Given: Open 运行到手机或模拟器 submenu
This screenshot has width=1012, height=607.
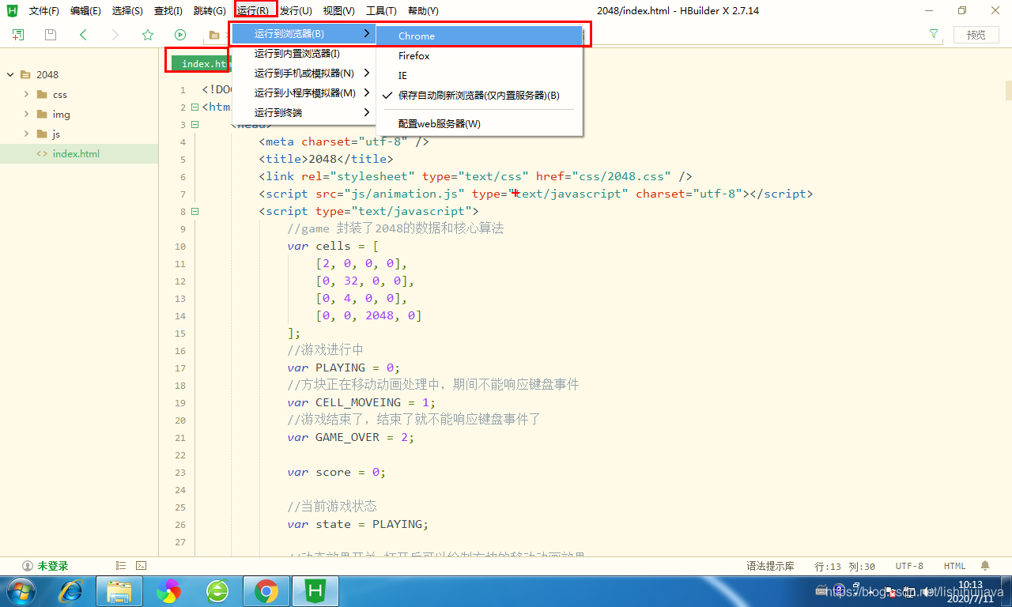Looking at the screenshot, I should (x=304, y=74).
